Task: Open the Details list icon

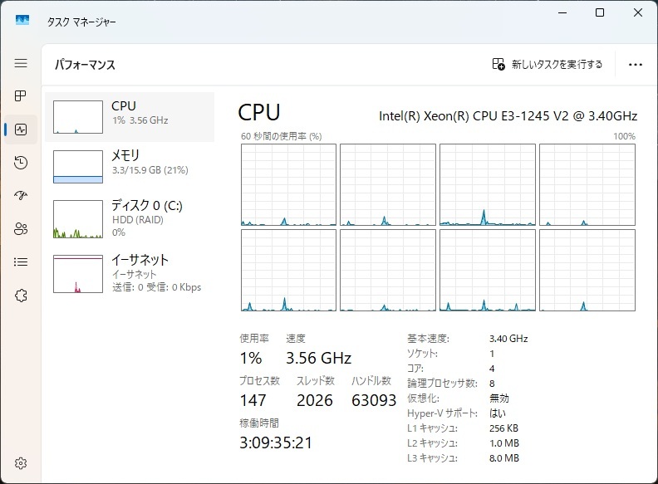Action: pyautogui.click(x=21, y=262)
